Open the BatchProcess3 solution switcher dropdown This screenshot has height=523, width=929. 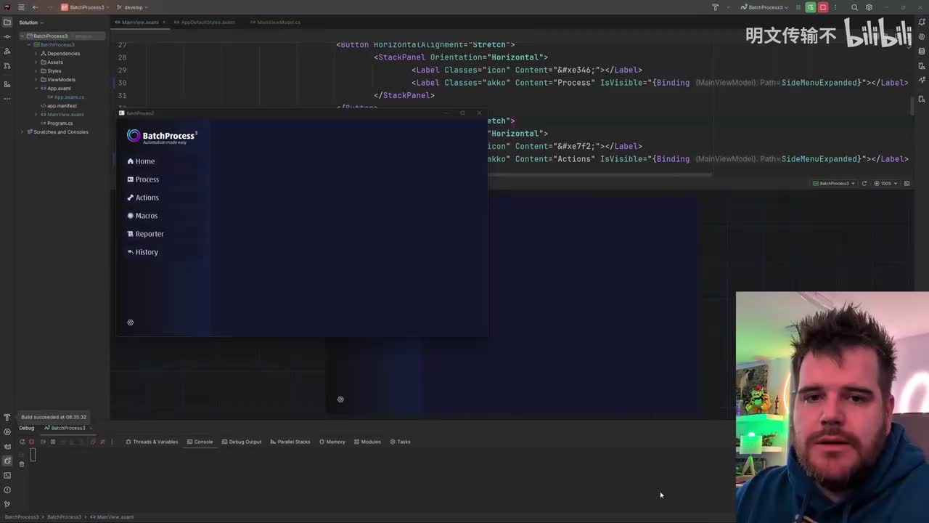[85, 7]
